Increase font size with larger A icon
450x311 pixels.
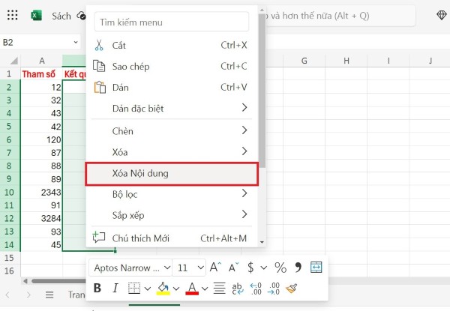click(215, 268)
